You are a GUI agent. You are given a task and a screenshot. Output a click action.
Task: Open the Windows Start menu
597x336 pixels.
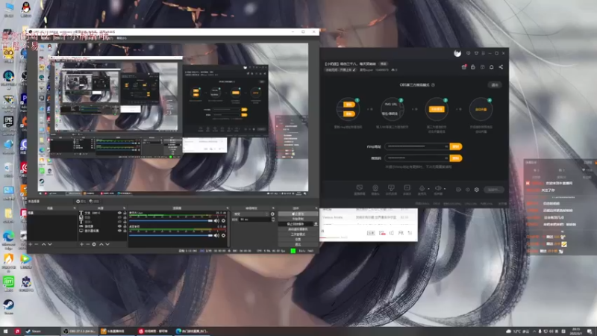pos(5,332)
